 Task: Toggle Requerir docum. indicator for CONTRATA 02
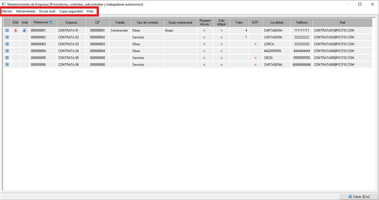[x=204, y=37]
